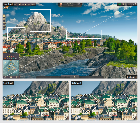The image size is (140, 123).
Task: Click the gear-shaped icon in left sidebar
Action: coord(4,22)
